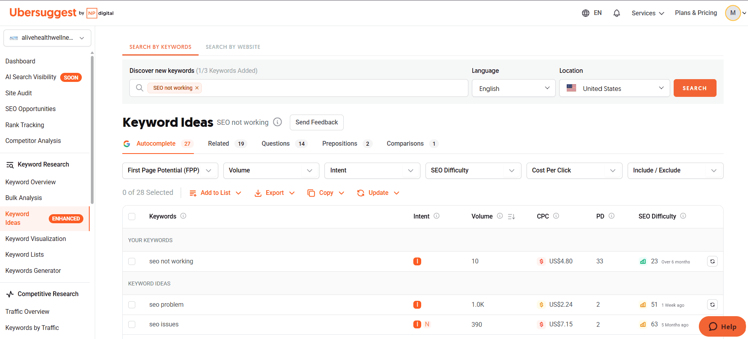Open the Questions keyword tab
The width and height of the screenshot is (748, 339).
pyautogui.click(x=276, y=144)
